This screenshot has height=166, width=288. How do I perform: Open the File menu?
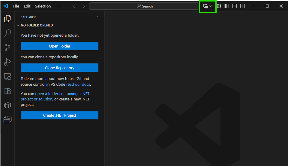[x=16, y=6]
